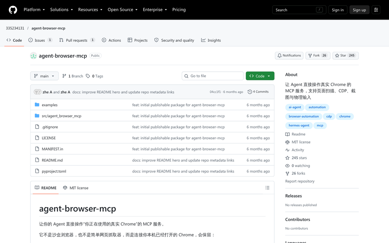Click the Notifications button

(x=289, y=56)
